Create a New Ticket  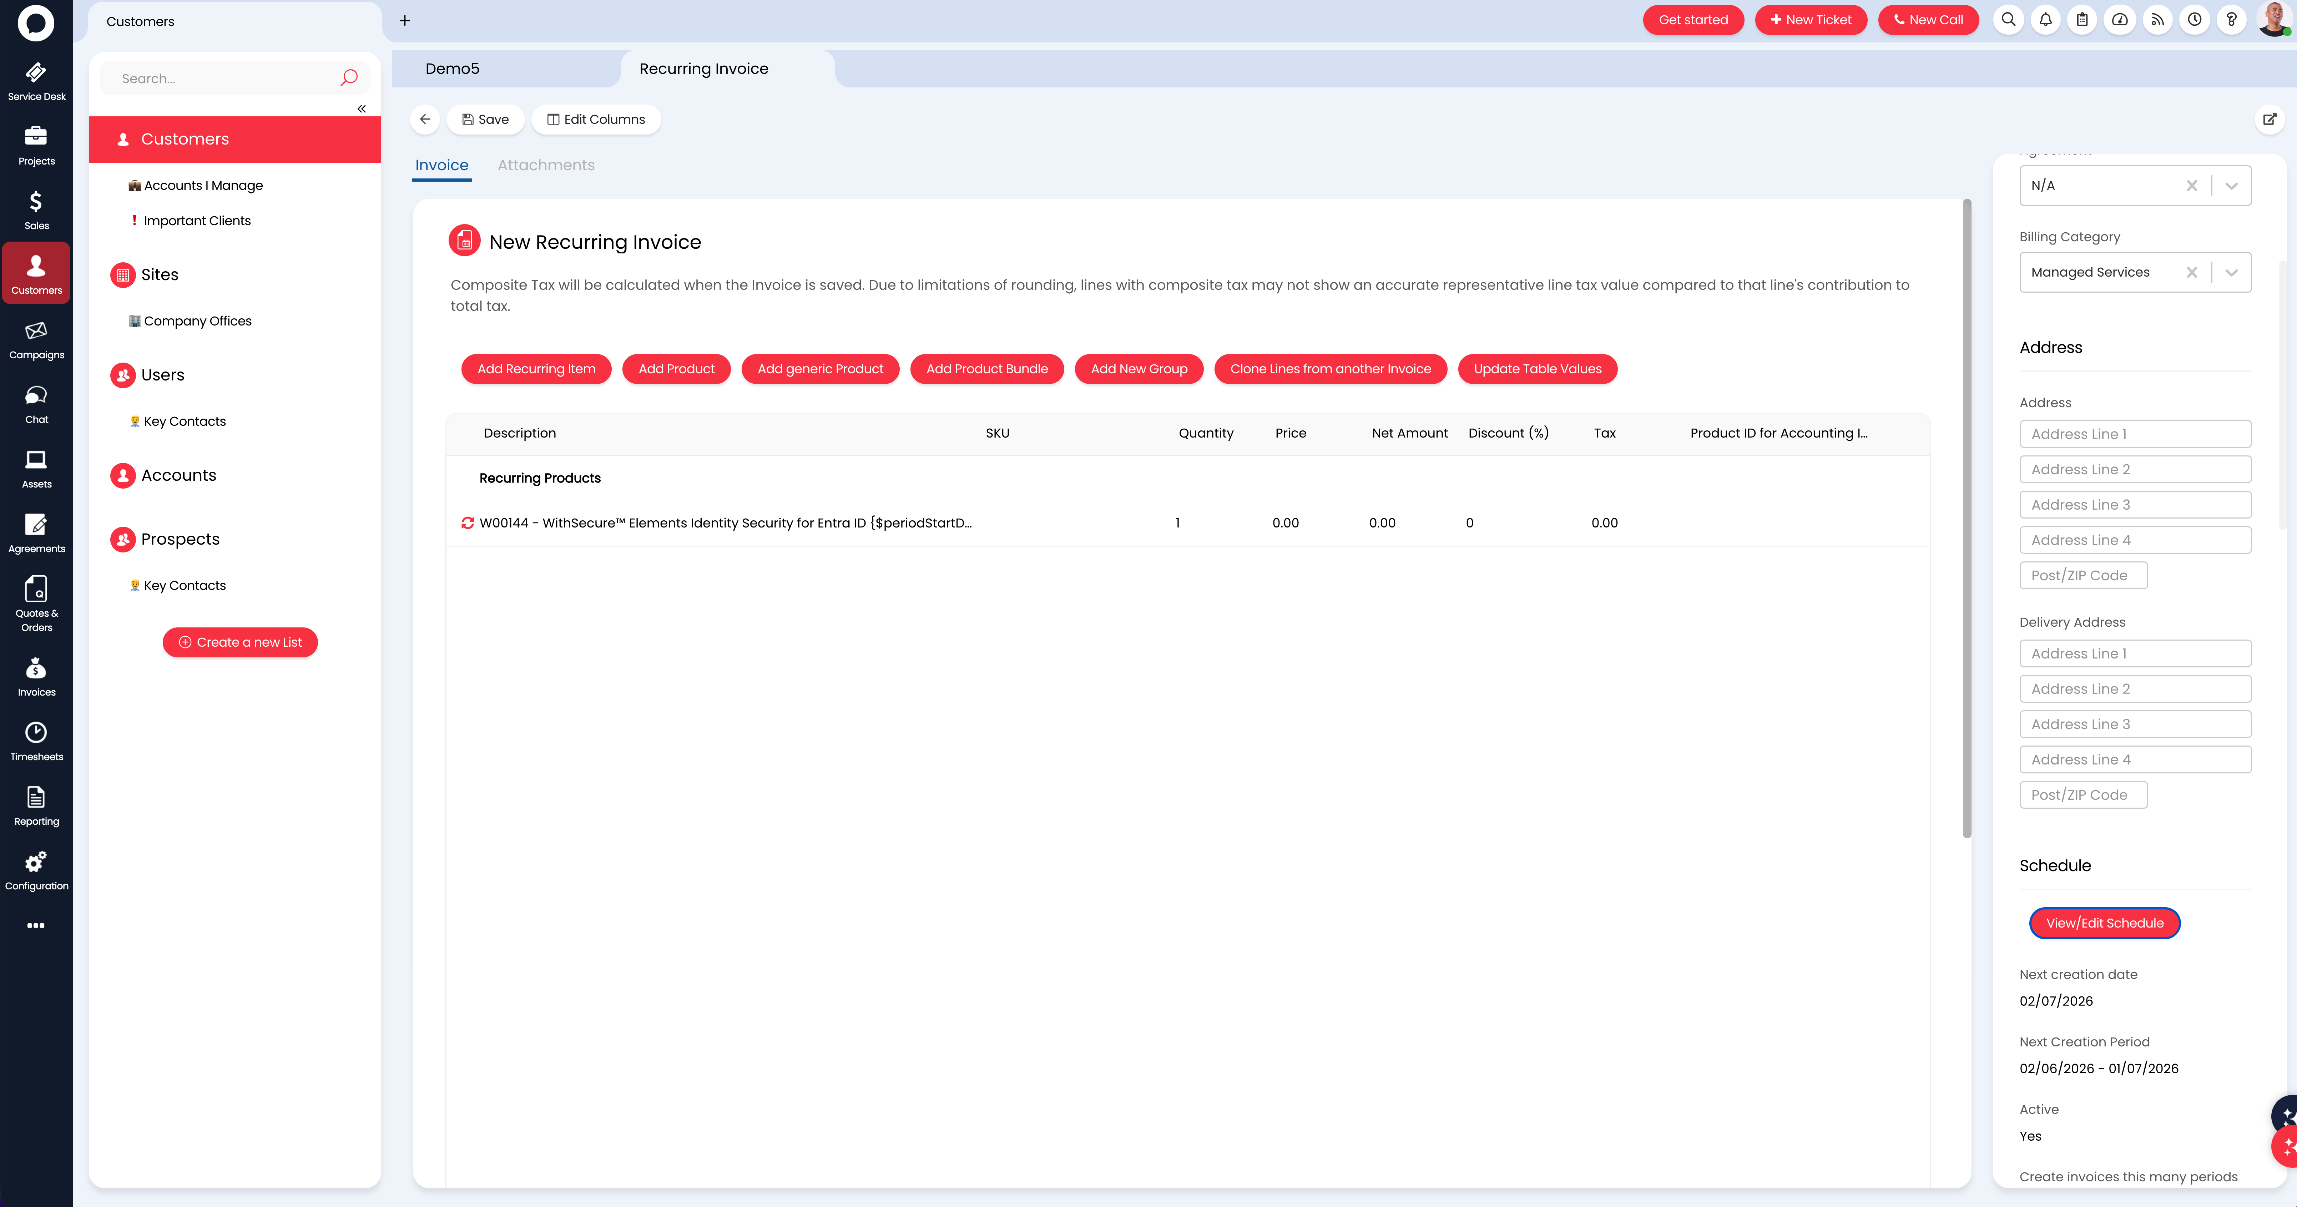1810,20
